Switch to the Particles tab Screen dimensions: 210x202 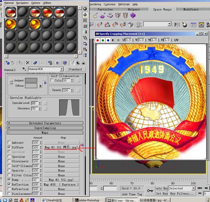pyautogui.click(x=105, y=9)
